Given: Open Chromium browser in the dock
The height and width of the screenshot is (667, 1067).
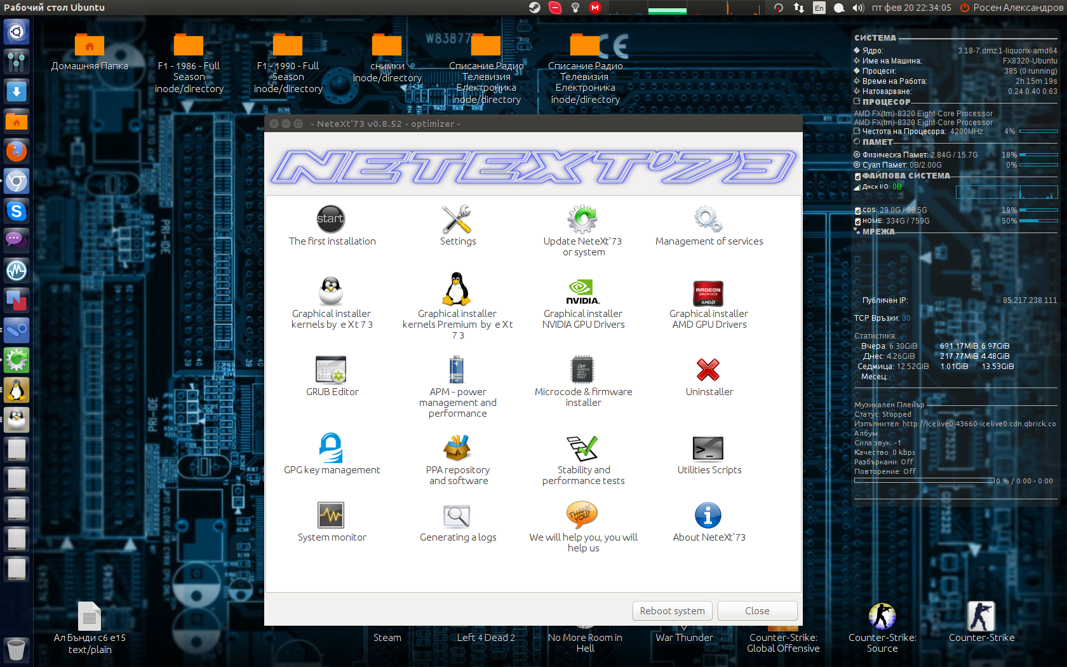Looking at the screenshot, I should 17,181.
